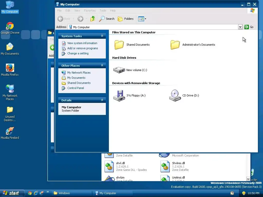This screenshot has height=197, width=263.
Task: Collapse the Other Places panel
Action: point(102,65)
